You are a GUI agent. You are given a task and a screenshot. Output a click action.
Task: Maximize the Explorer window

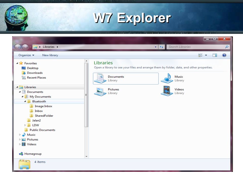click(x=214, y=39)
